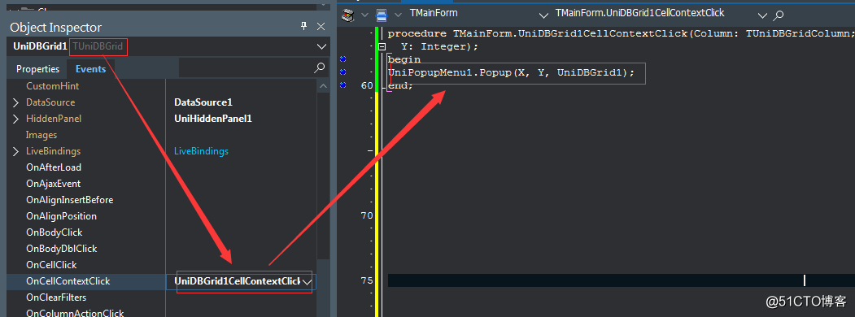Select the UniDBGrid1CellContextClick event value
Screen dimensions: 855x317
pos(238,281)
